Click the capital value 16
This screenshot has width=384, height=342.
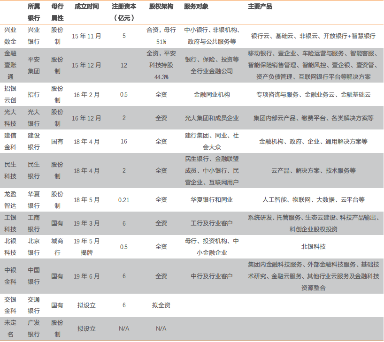124,142
